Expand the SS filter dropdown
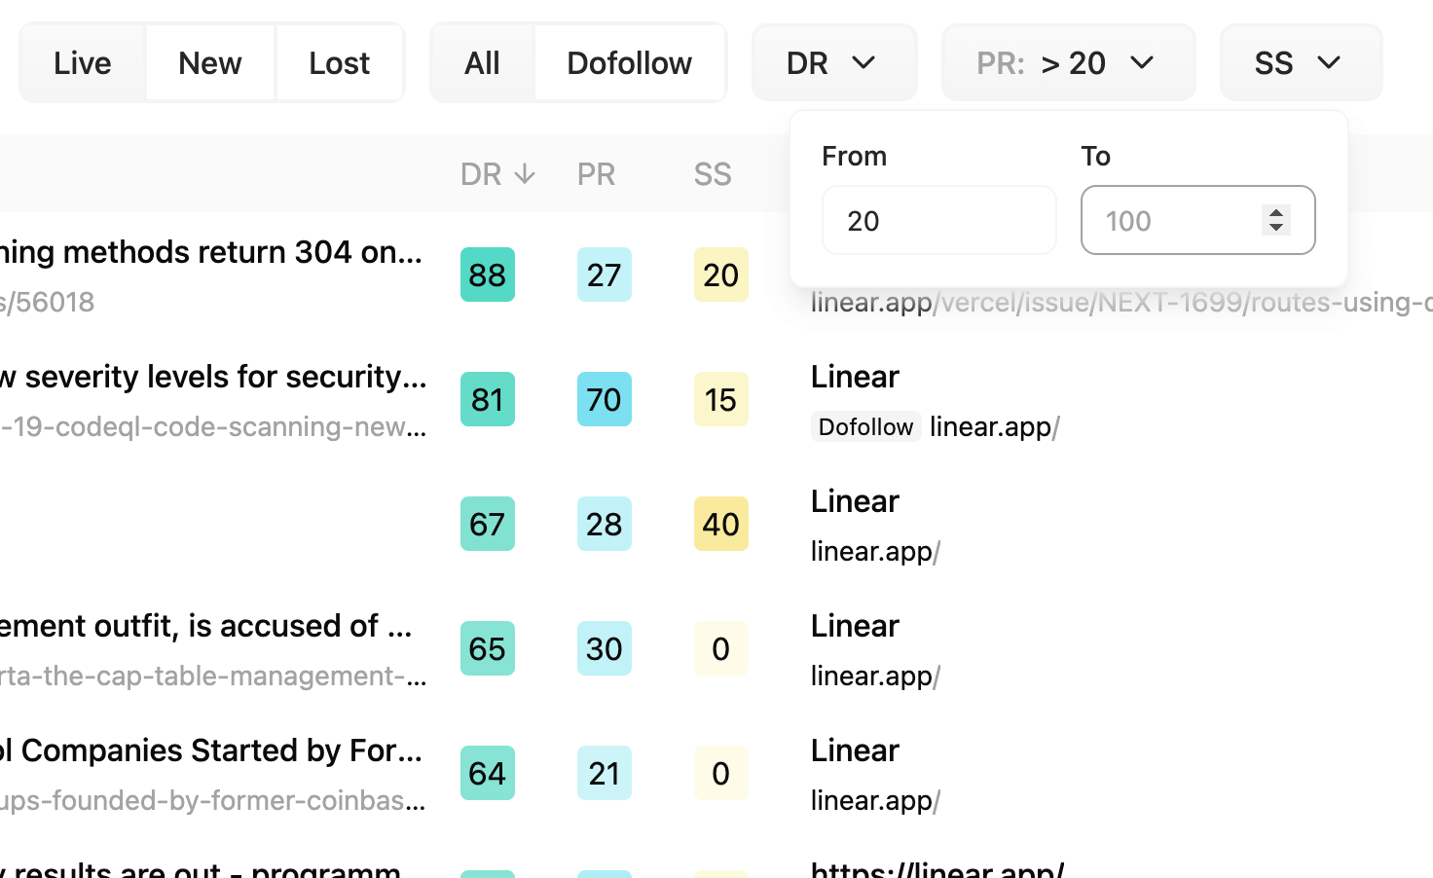This screenshot has width=1433, height=878. (x=1300, y=63)
